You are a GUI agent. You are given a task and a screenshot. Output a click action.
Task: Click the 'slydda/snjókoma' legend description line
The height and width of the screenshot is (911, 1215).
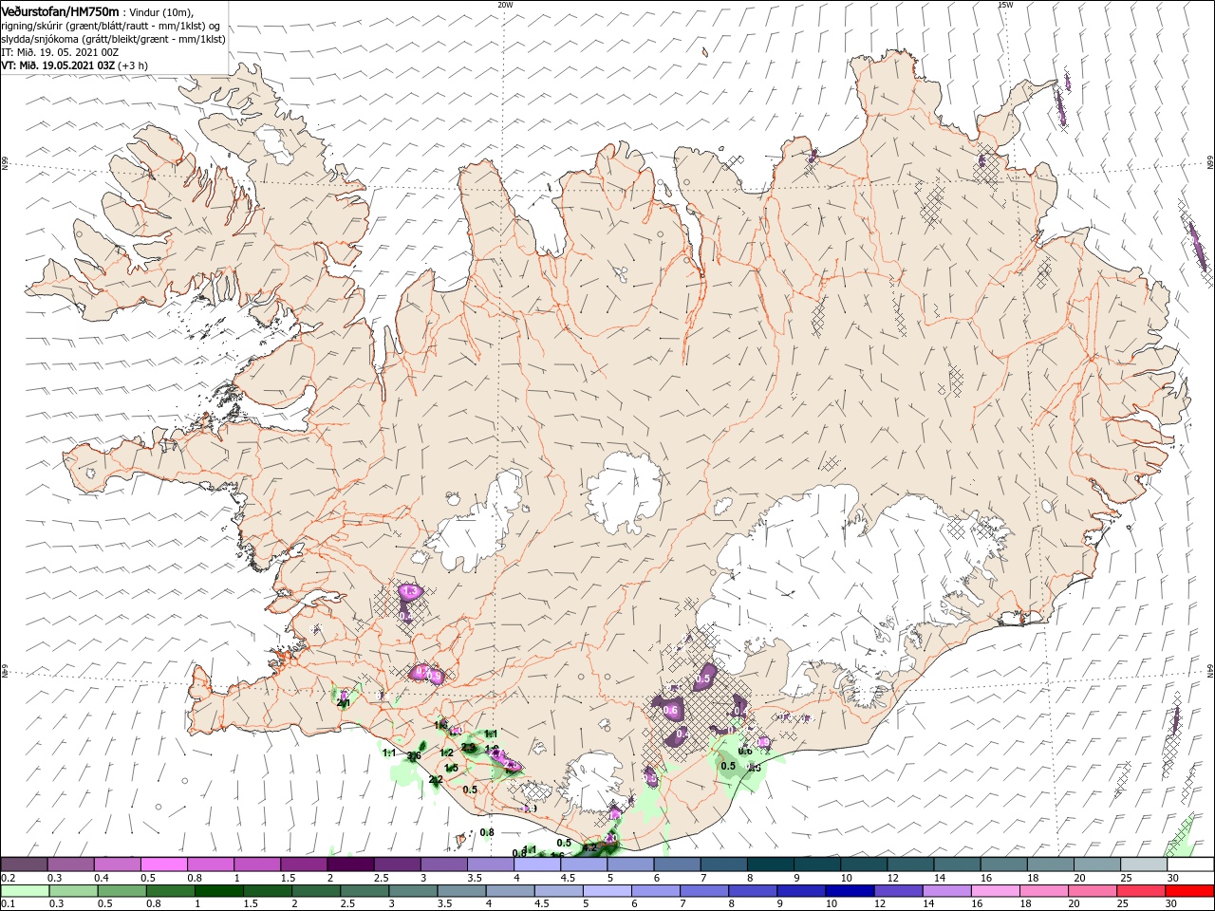[x=114, y=39]
